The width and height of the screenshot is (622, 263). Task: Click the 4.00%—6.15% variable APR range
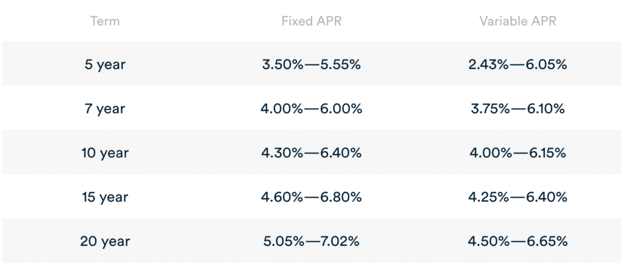[518, 152]
